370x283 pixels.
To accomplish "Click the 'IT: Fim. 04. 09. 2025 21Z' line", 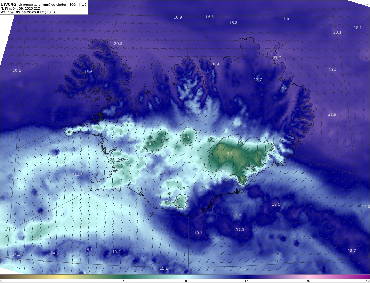I will click(x=20, y=8).
